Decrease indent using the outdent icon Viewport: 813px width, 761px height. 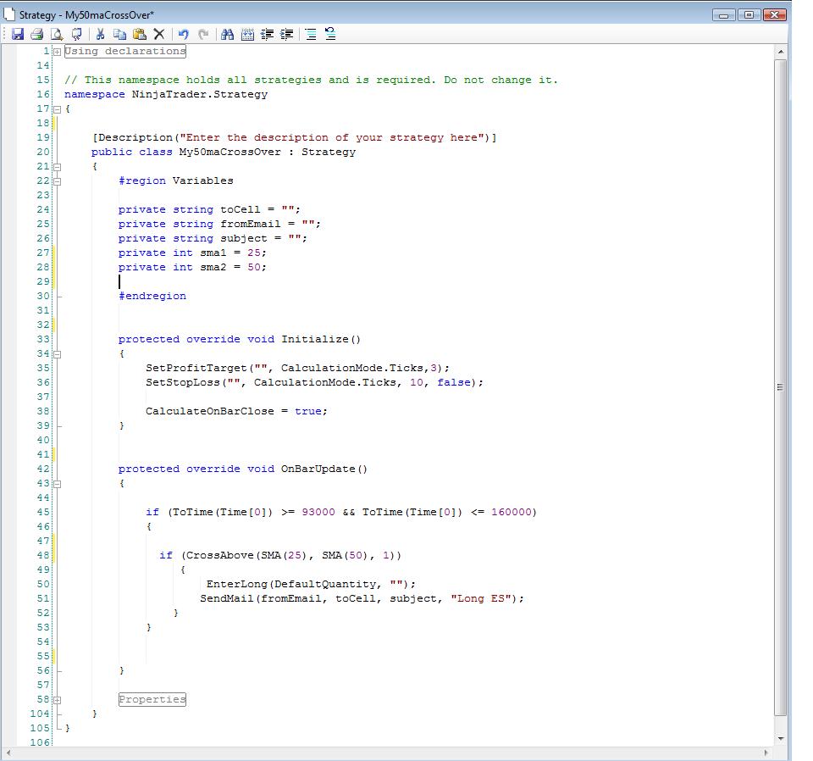[x=267, y=34]
